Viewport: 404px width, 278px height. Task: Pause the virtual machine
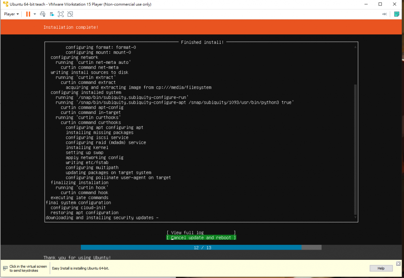coord(28,14)
